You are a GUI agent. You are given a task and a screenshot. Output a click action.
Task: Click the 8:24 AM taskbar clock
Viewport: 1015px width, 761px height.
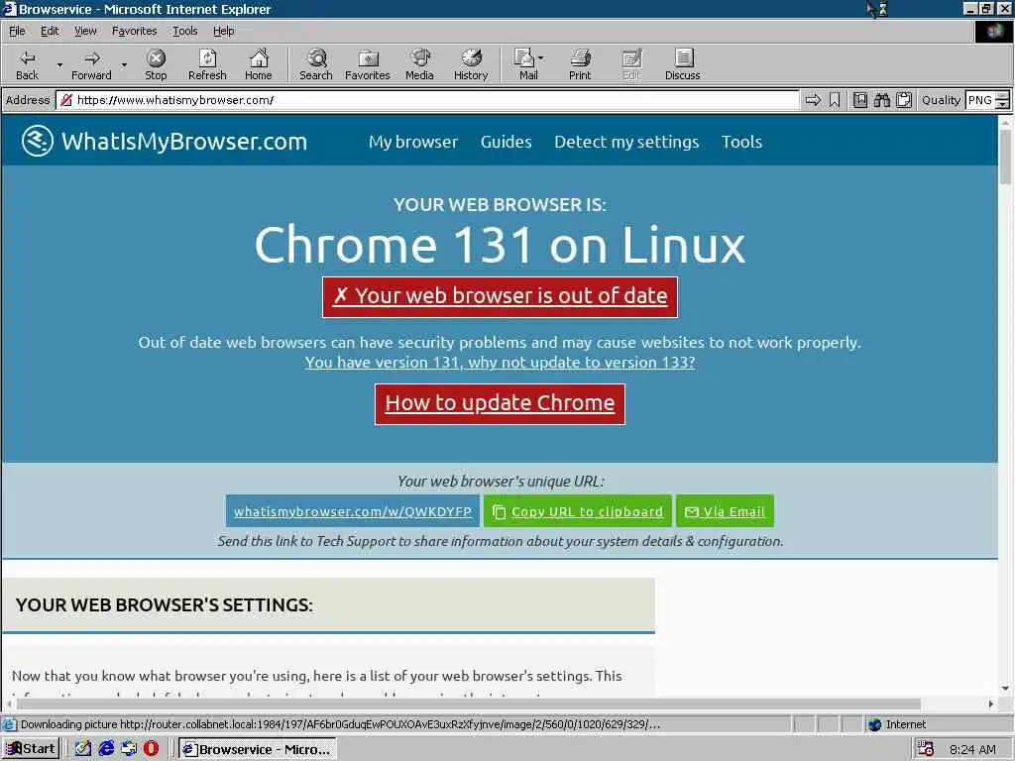(972, 749)
